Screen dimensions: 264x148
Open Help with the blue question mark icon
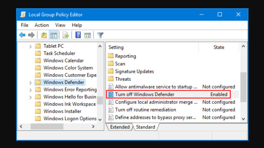(78, 35)
